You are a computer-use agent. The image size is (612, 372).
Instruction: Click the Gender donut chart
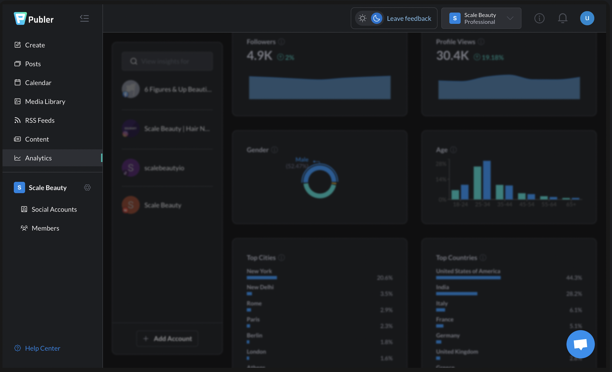320,181
